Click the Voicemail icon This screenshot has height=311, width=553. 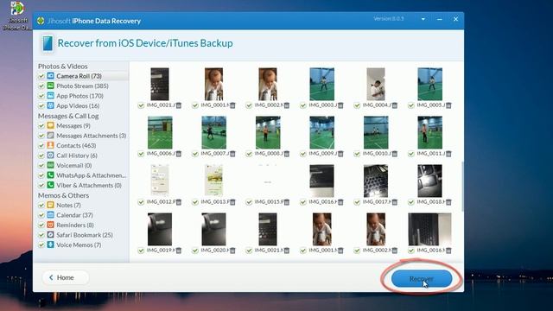click(50, 165)
